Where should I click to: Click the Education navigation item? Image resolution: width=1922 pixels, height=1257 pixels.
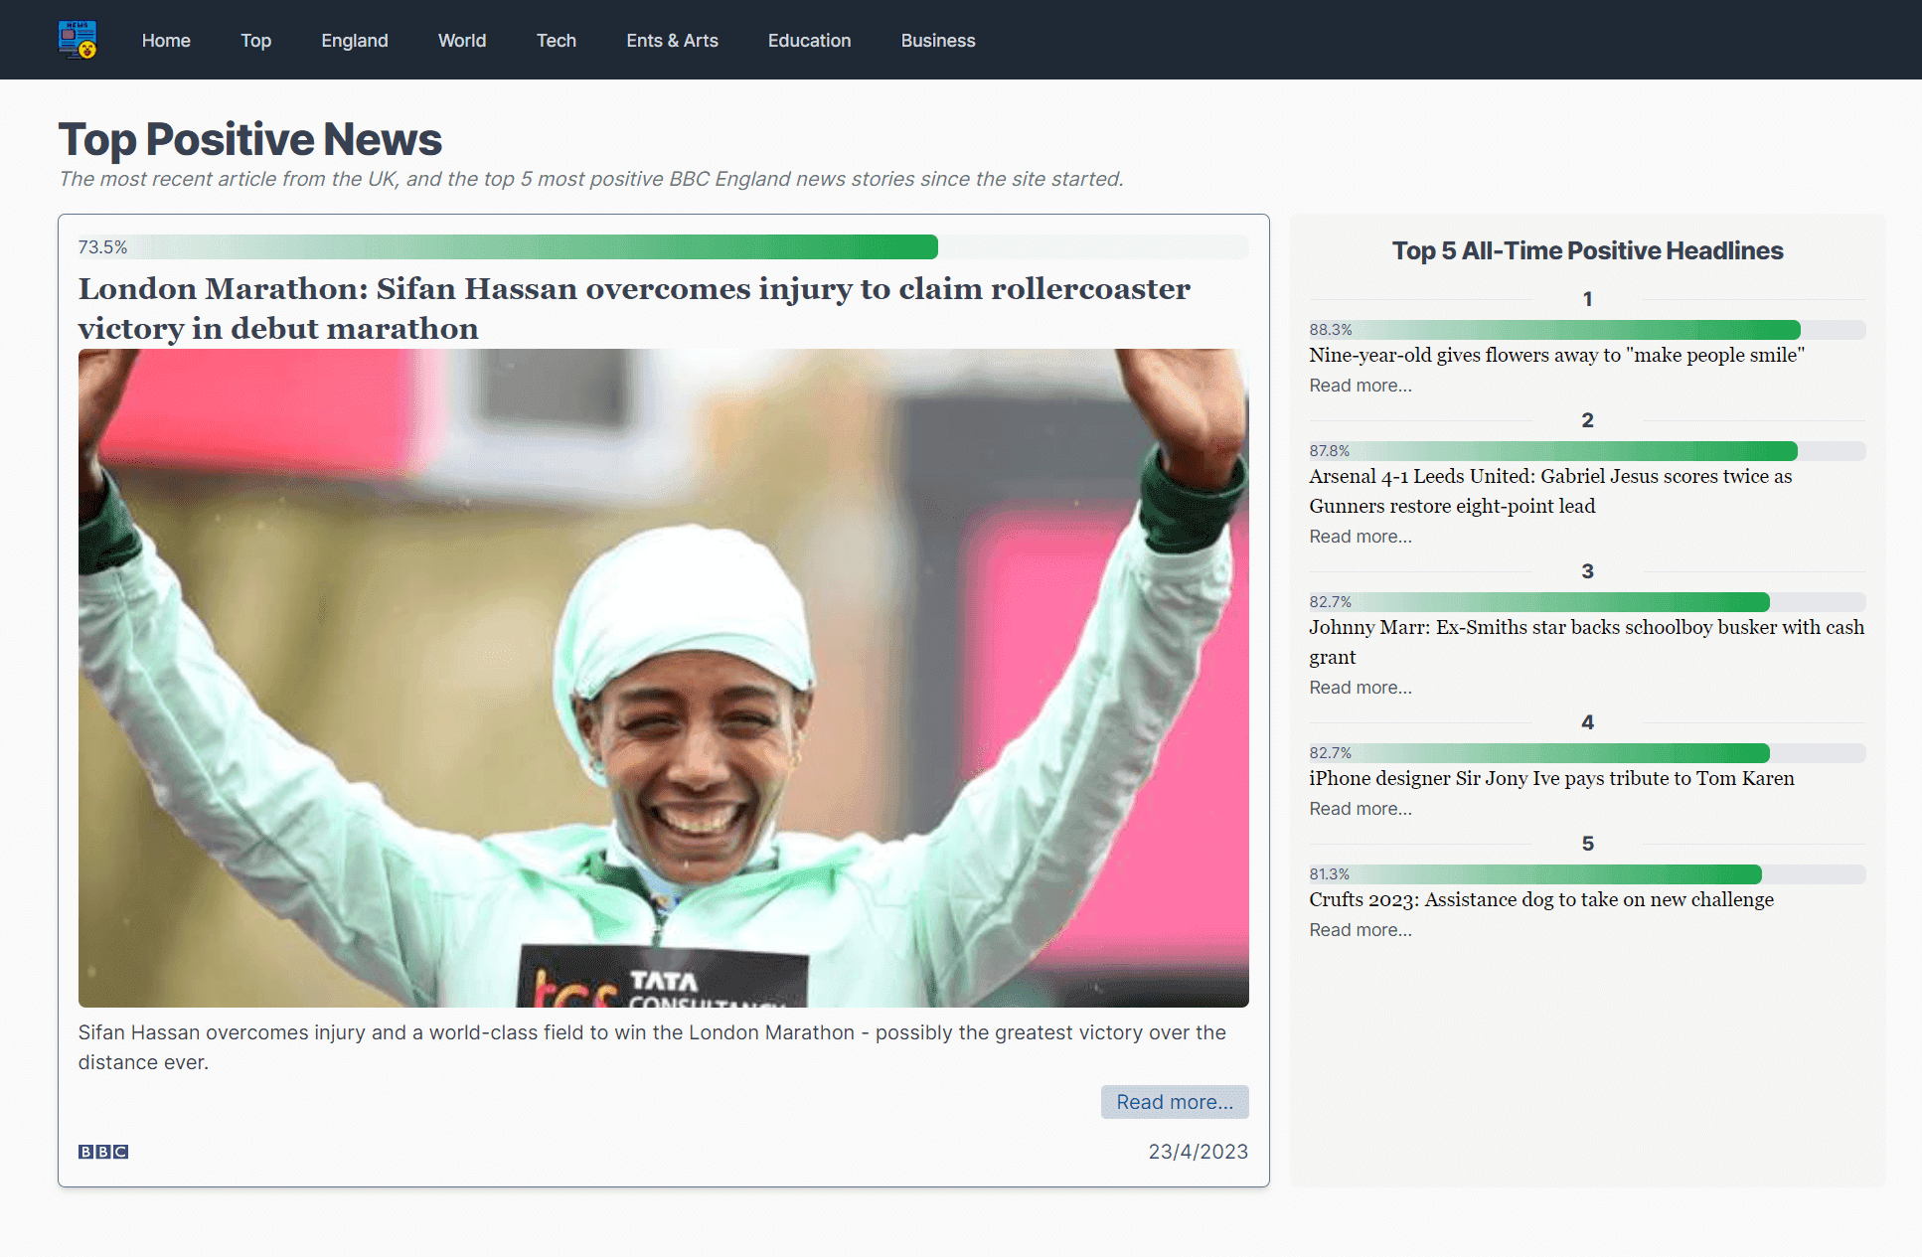(x=810, y=40)
